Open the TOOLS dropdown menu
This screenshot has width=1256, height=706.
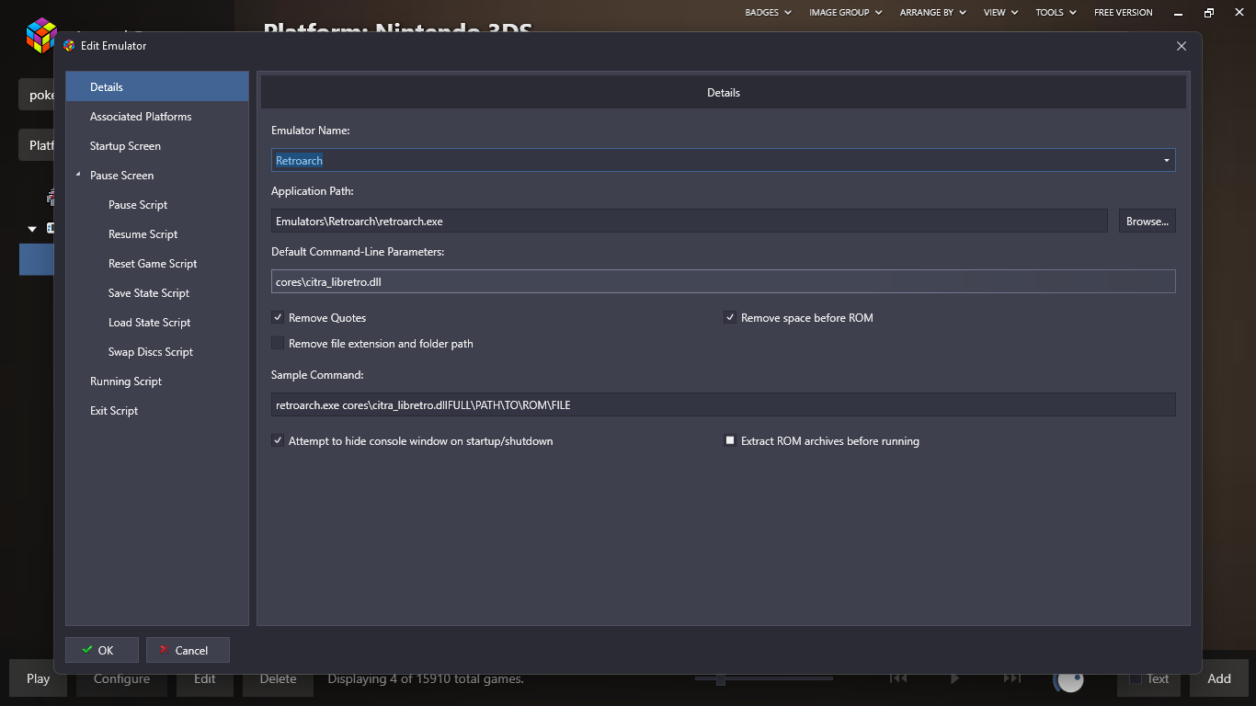tap(1056, 12)
